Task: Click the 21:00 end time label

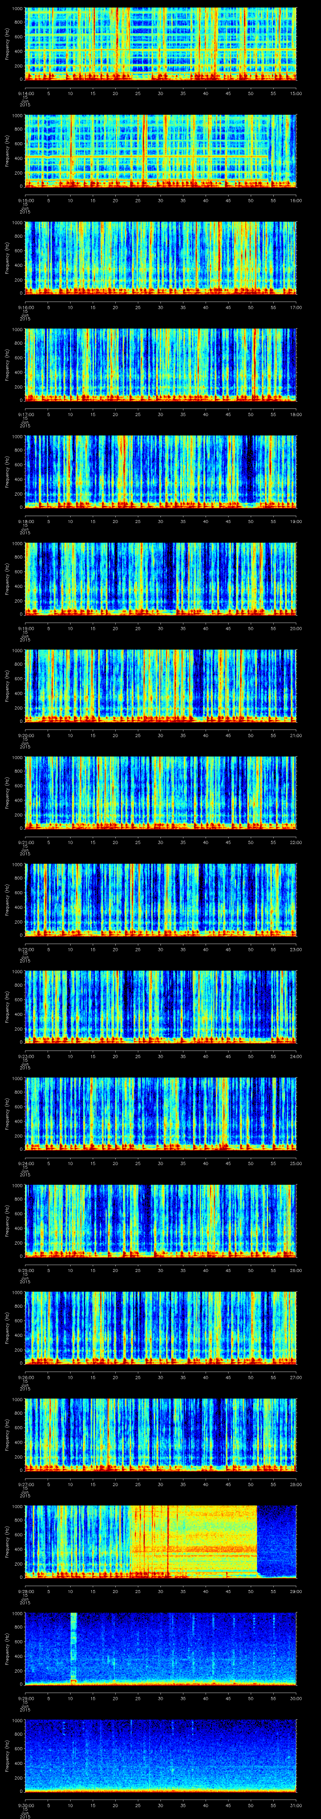Action: coord(296,735)
